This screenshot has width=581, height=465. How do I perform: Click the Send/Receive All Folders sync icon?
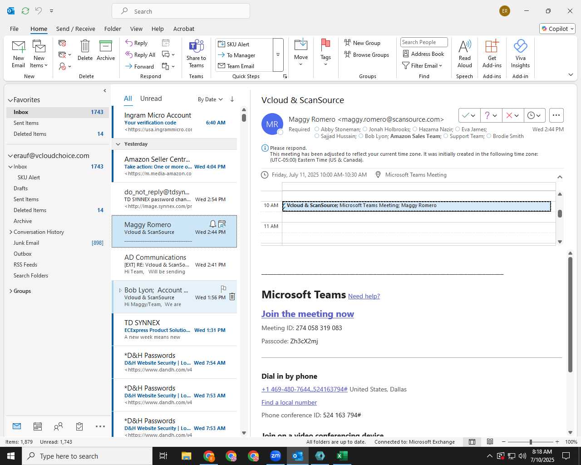(25, 11)
